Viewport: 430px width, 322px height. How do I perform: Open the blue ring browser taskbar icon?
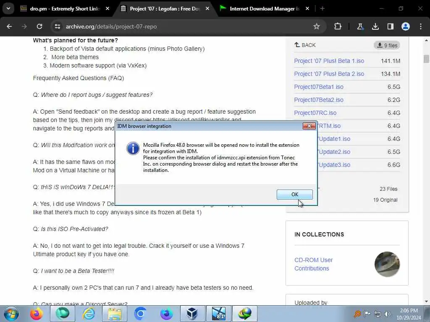[x=140, y=314]
